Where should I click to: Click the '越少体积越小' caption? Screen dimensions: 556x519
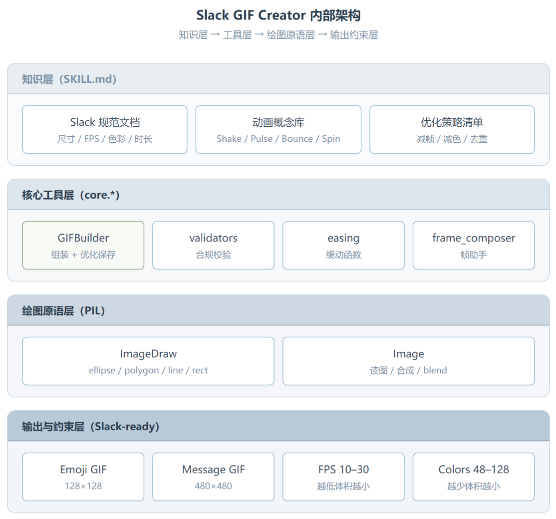point(474,486)
